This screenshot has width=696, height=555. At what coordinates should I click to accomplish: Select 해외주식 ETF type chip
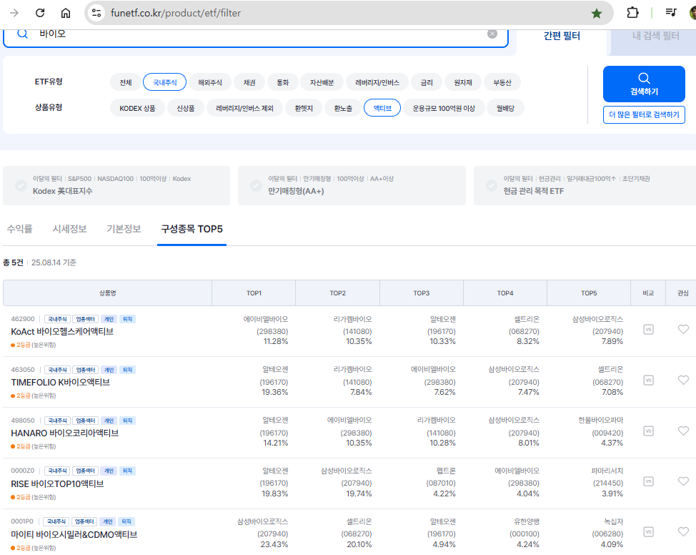(210, 82)
